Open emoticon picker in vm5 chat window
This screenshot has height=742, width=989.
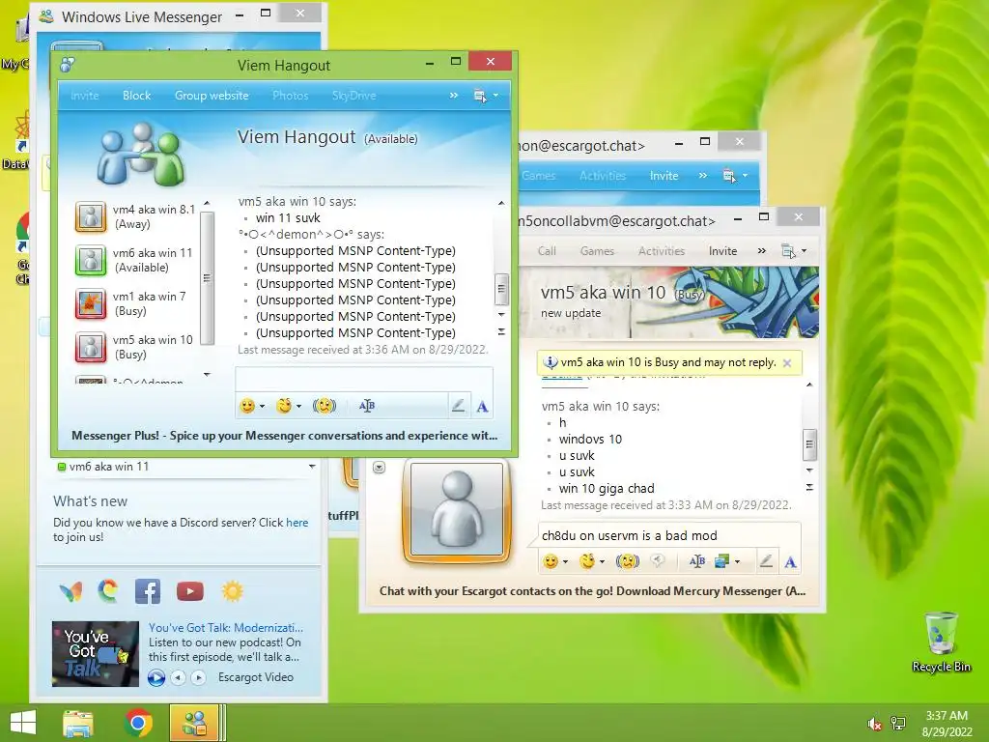[551, 561]
